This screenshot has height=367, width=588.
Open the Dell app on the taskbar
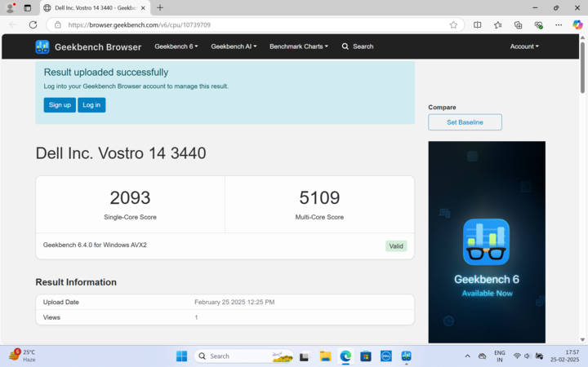pos(385,356)
